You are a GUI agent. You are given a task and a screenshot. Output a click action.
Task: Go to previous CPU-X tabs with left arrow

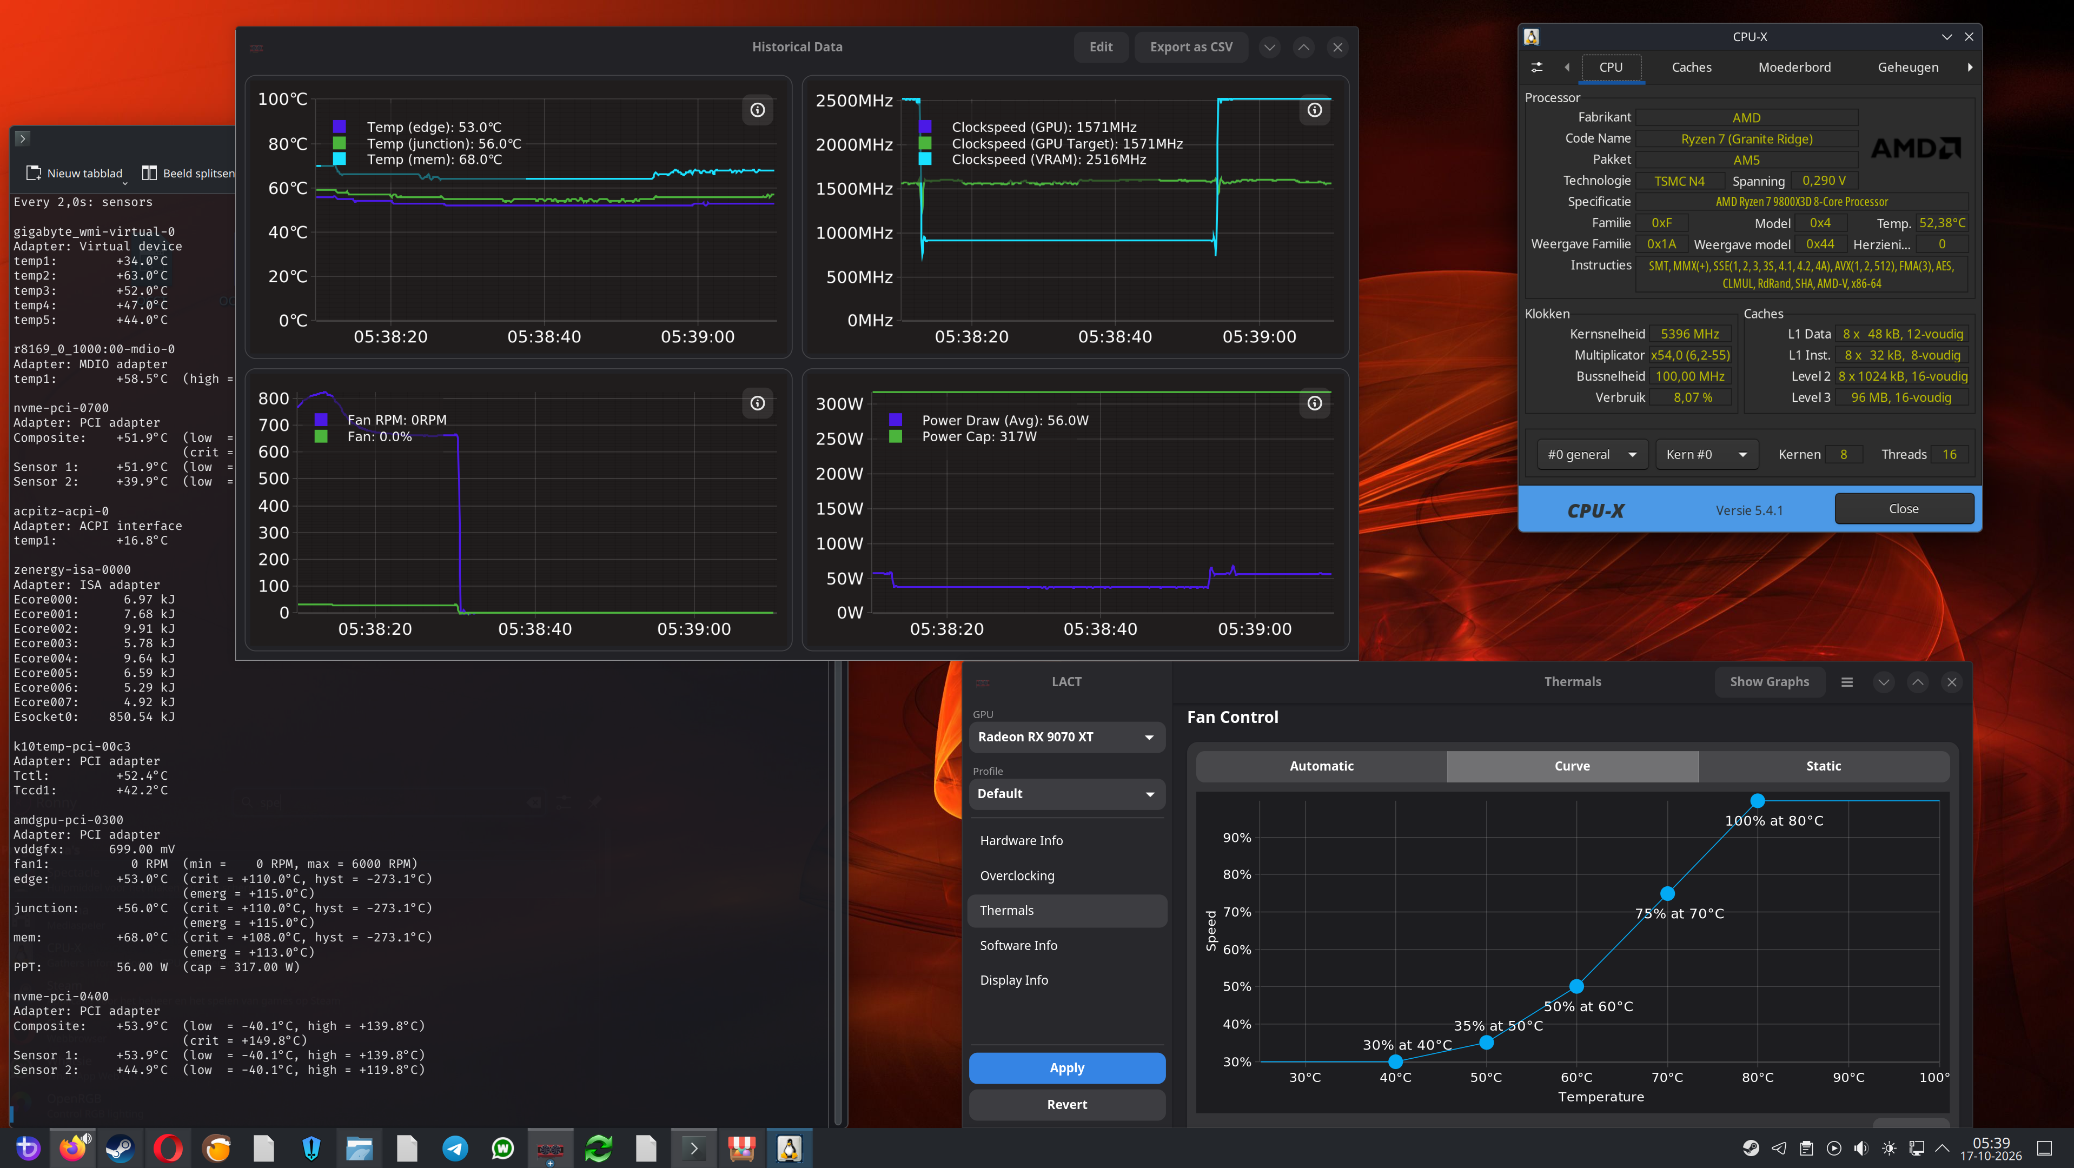(x=1567, y=68)
